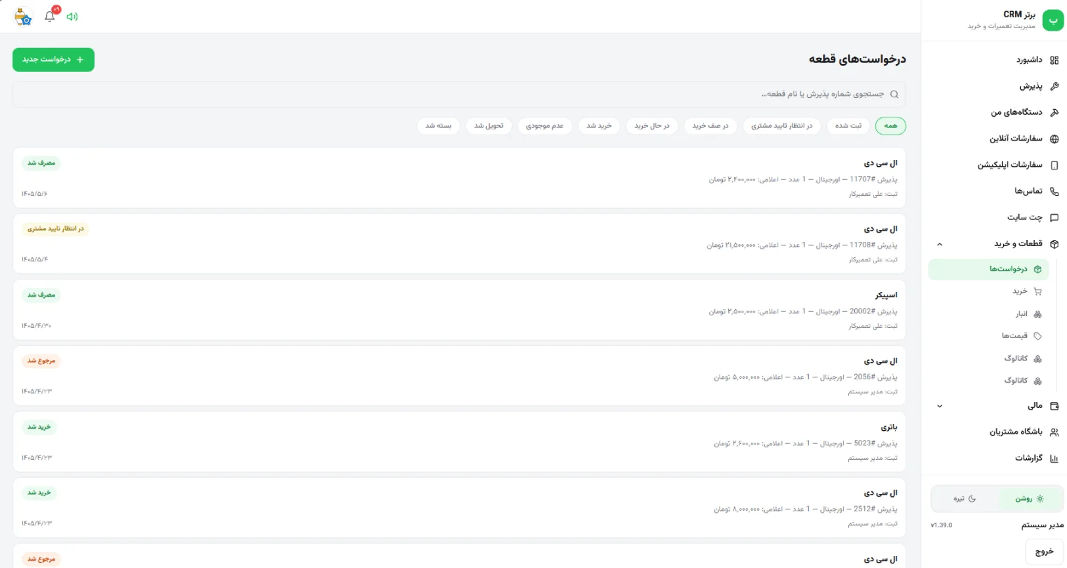
Task: Show requests under تحویل شد
Action: pyautogui.click(x=489, y=126)
